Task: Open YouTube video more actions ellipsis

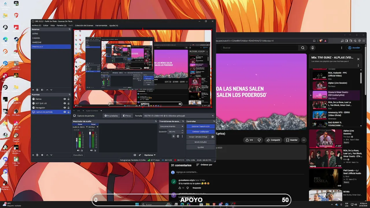Action: pos(304,140)
